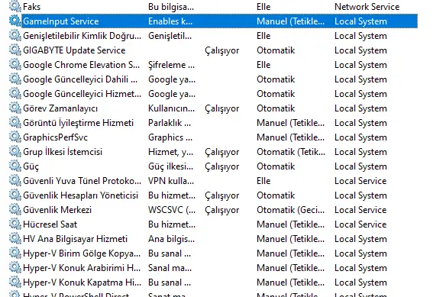Select GIGABYTE Update Service name
The width and height of the screenshot is (436, 297).
tap(74, 50)
